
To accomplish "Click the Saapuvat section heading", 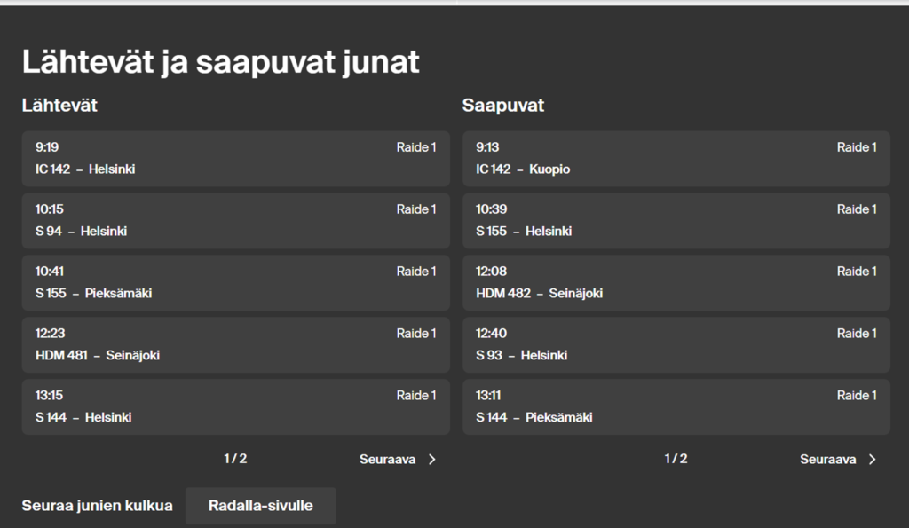I will tap(502, 106).
